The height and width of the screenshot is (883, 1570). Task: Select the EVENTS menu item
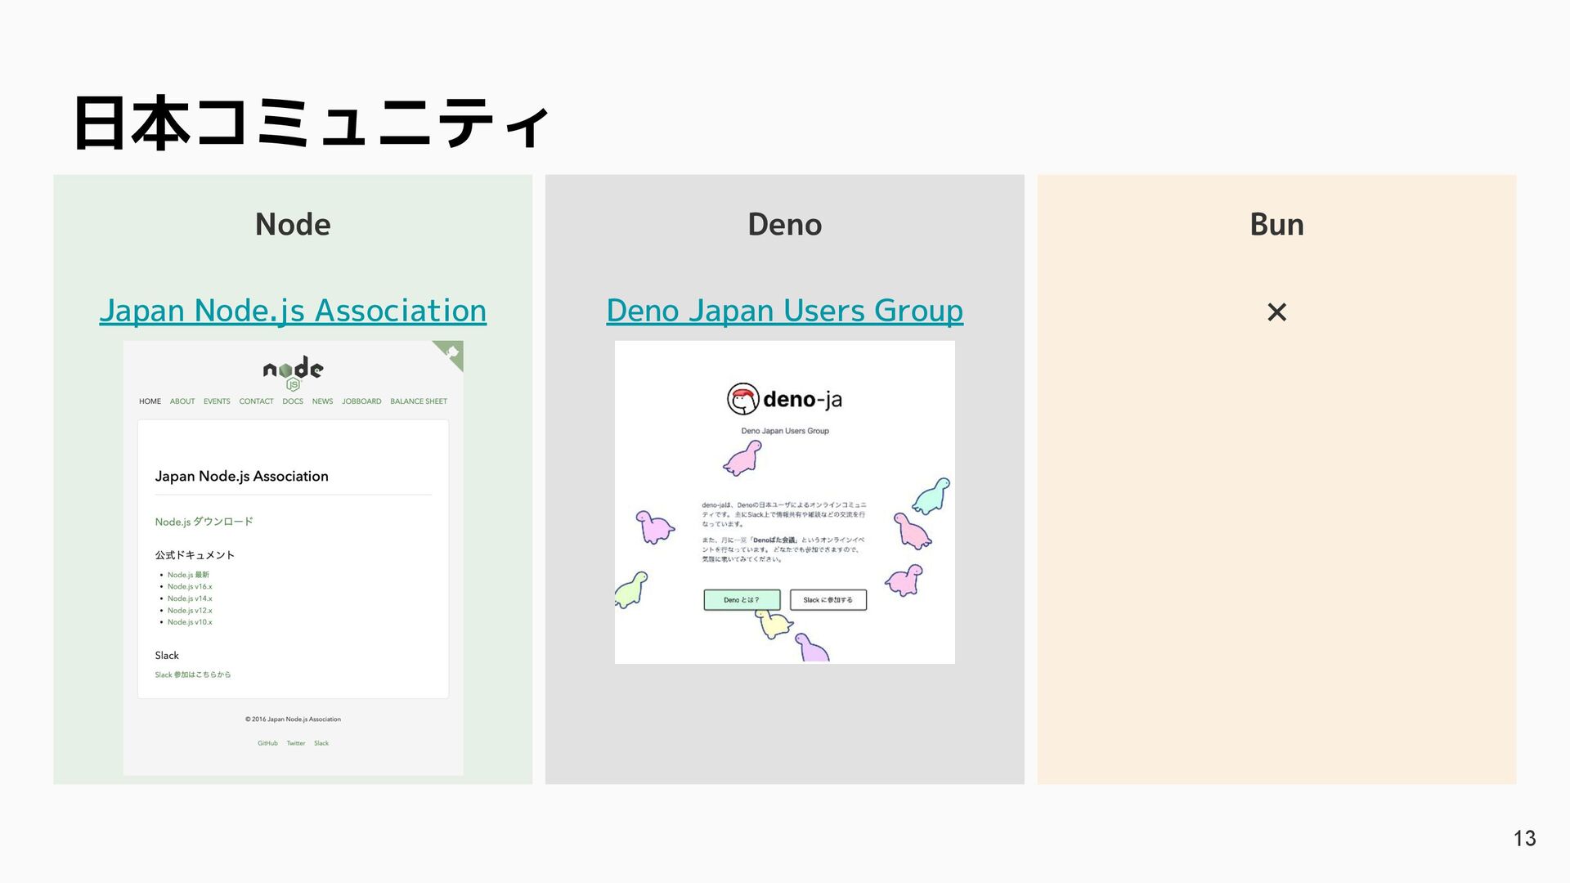point(217,401)
